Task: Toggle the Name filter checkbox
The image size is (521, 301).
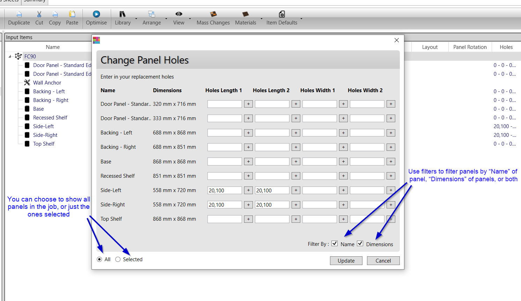Action: 335,243
